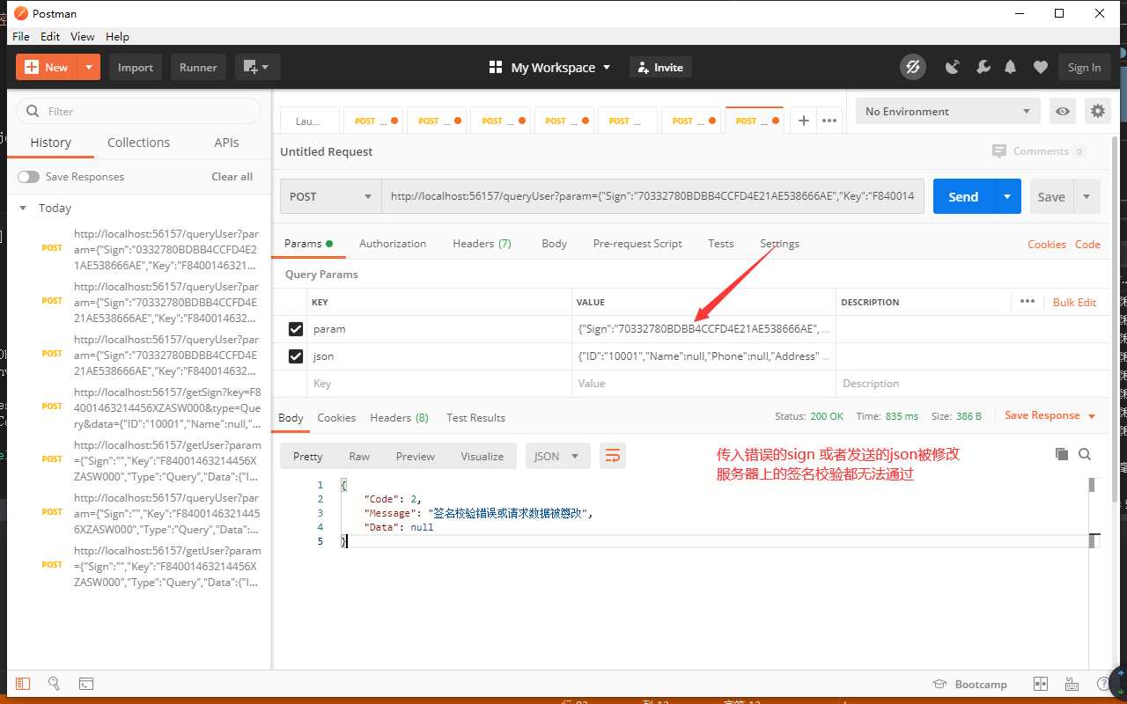Open manage environments gear icon
1127x704 pixels.
tap(1097, 112)
